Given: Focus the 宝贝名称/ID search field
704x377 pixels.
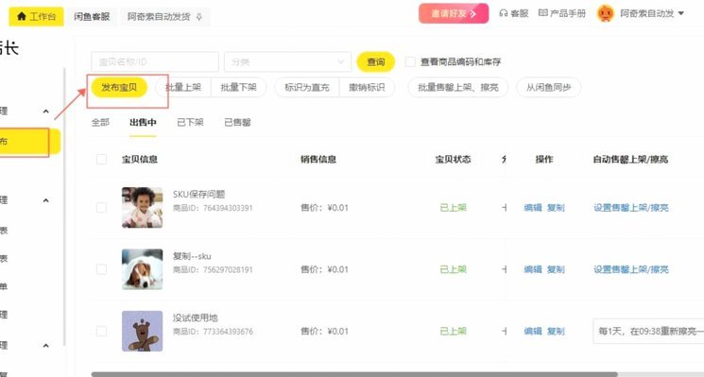Looking at the screenshot, I should click(x=155, y=62).
